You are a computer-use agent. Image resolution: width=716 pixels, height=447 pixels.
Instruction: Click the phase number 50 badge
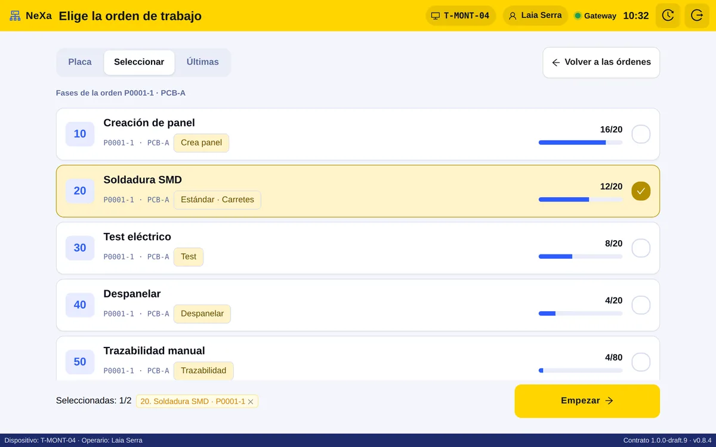click(x=80, y=362)
